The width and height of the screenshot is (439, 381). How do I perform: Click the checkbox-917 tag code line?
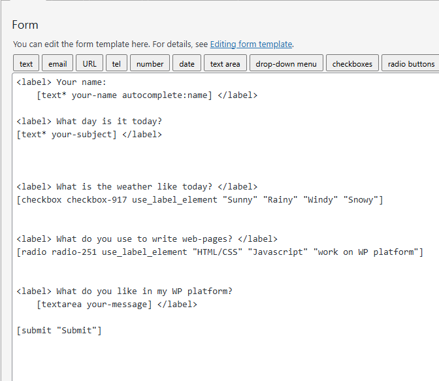[x=199, y=200]
